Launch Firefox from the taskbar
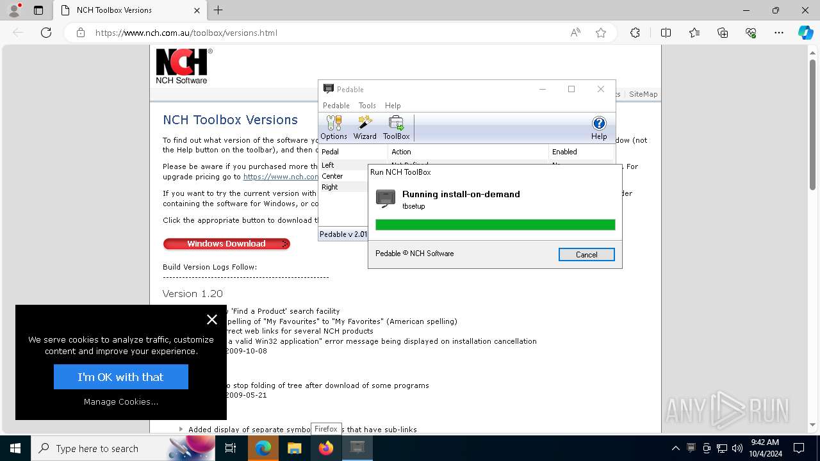Screen dimensions: 820x461 click(x=325, y=448)
